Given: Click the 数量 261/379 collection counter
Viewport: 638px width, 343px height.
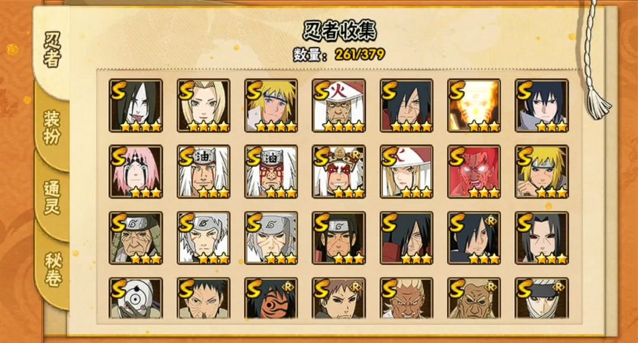Looking at the screenshot, I should click(x=338, y=54).
